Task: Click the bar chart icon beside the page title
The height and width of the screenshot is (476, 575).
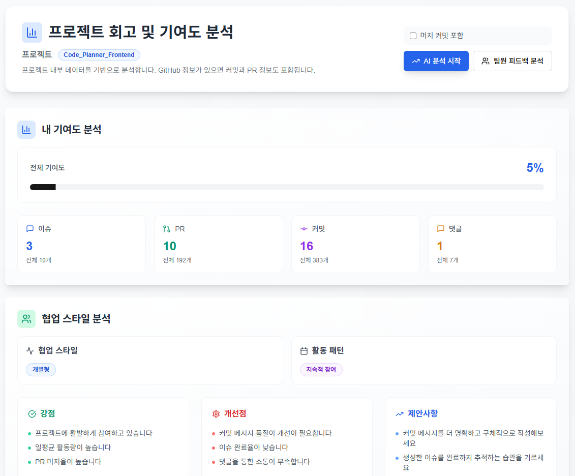Action: coord(32,33)
